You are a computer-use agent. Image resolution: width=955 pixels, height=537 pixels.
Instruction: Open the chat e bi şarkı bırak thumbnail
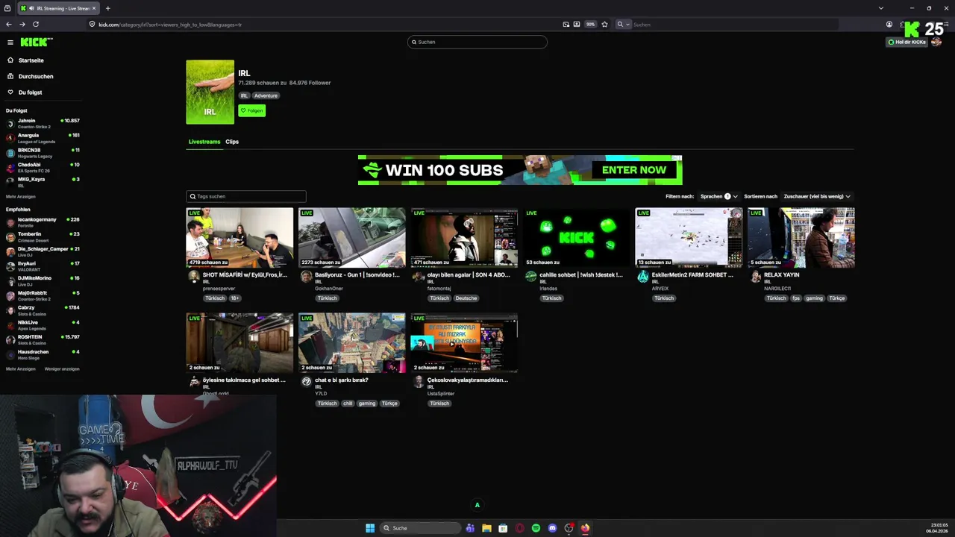click(351, 342)
